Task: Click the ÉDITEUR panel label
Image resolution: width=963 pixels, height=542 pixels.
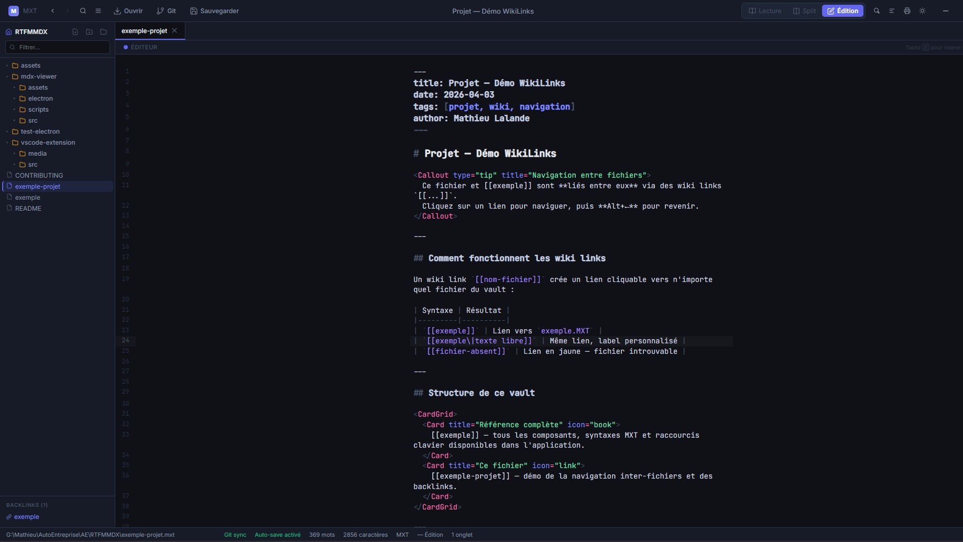Action: click(144, 47)
